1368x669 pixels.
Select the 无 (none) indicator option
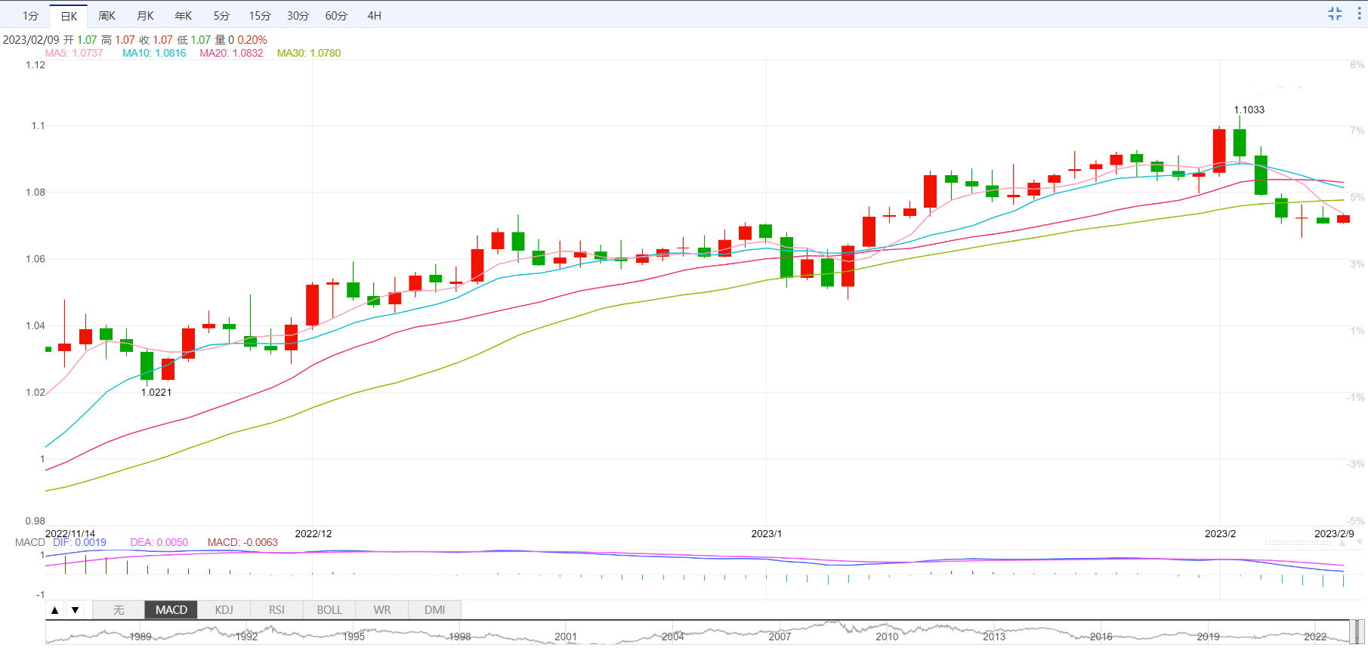tap(119, 610)
